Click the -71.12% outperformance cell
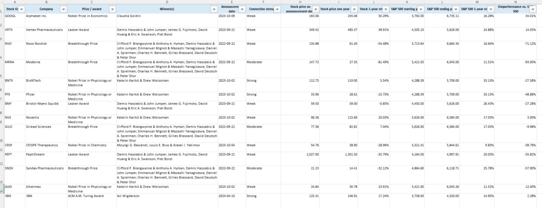This screenshot has width=542, height=208. coord(516,50)
